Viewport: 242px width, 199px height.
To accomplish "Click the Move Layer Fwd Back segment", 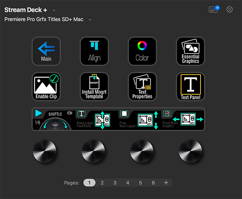I will click(x=97, y=119).
